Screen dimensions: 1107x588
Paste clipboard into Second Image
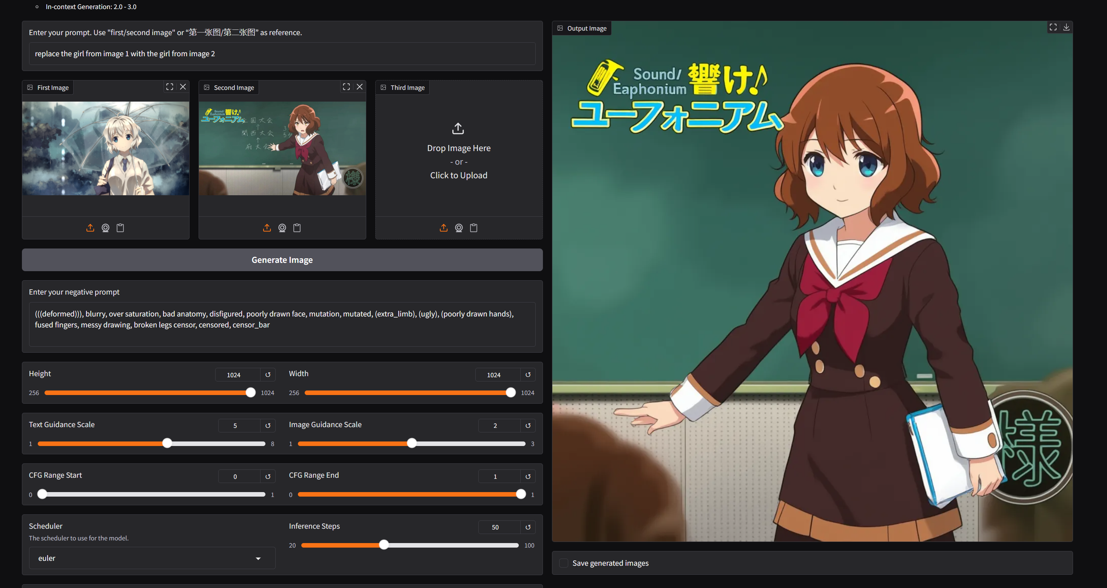pos(297,228)
